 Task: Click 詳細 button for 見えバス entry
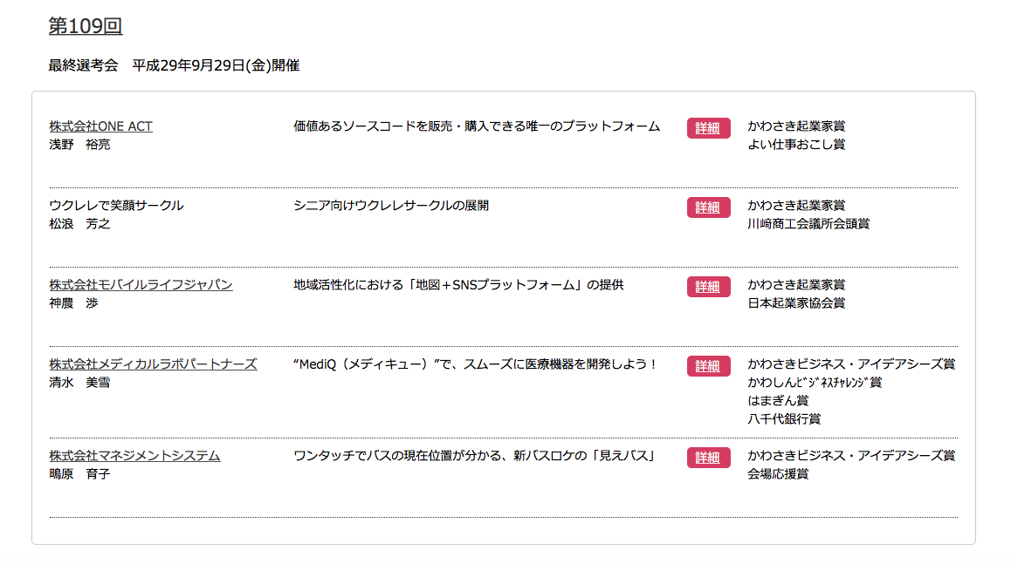tap(708, 457)
